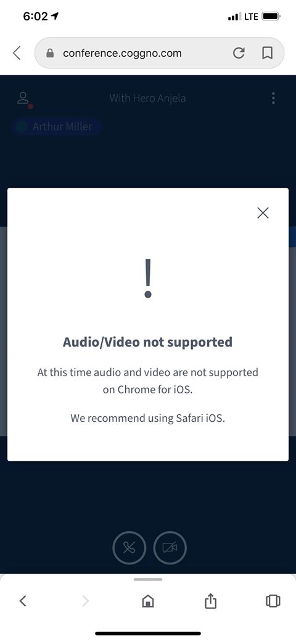Open the home page from the bottom toolbar
Image resolution: width=296 pixels, height=641 pixels.
[148, 600]
